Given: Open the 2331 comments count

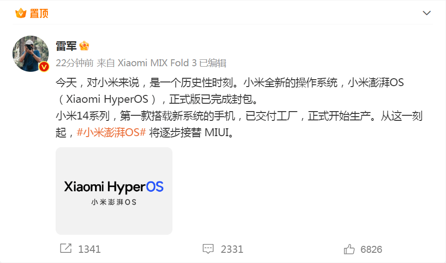Looking at the screenshot, I should tap(232, 249).
